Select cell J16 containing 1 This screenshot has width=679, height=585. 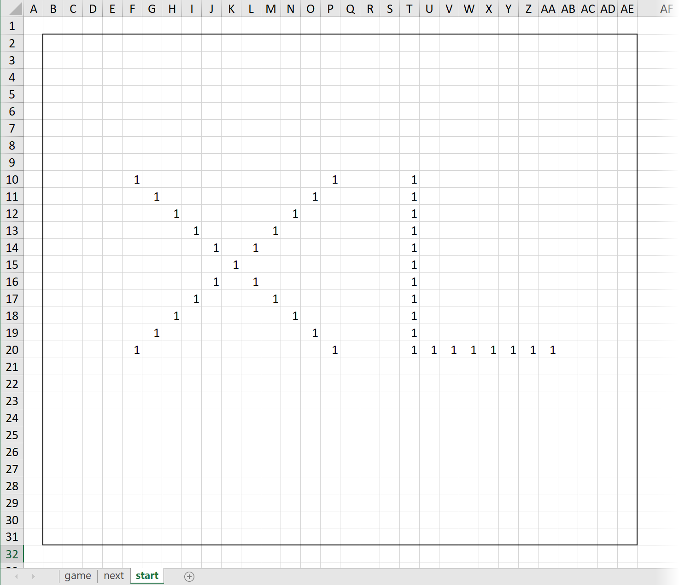(x=211, y=281)
